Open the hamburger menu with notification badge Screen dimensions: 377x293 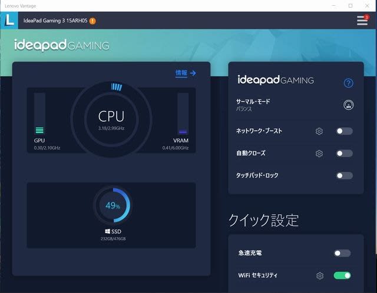coord(363,20)
